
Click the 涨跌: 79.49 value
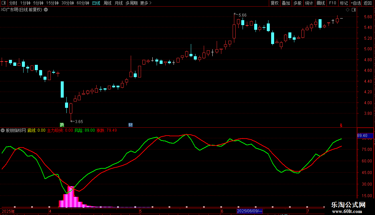[x=107, y=130]
